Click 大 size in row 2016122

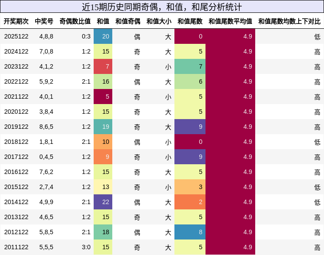(168, 172)
